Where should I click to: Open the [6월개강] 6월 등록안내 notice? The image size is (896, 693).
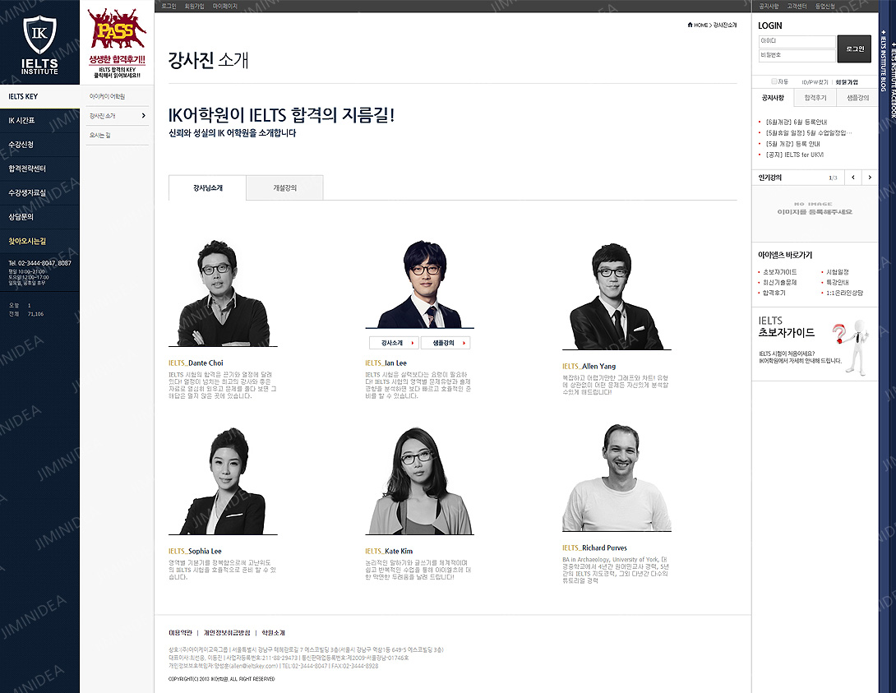[x=797, y=122]
